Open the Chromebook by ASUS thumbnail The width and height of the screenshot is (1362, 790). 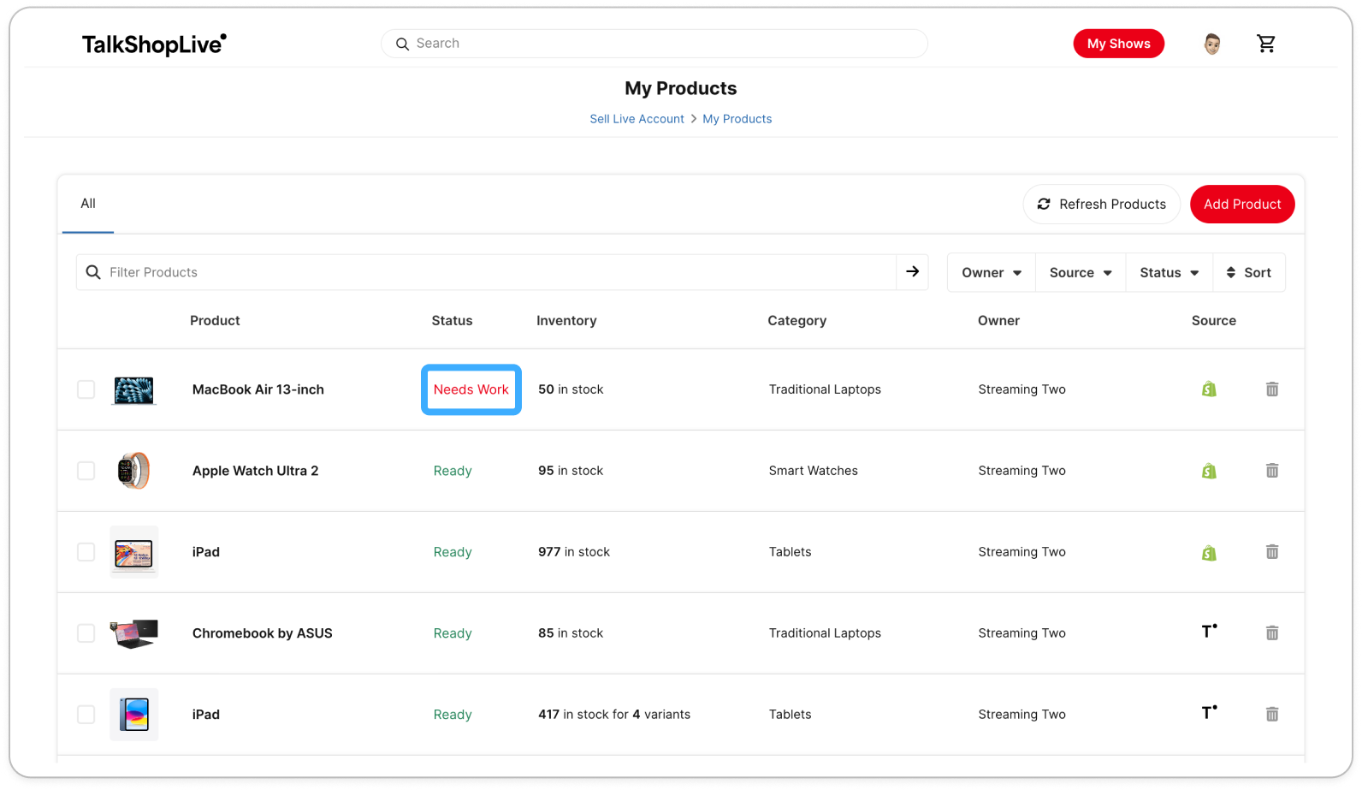click(x=134, y=633)
